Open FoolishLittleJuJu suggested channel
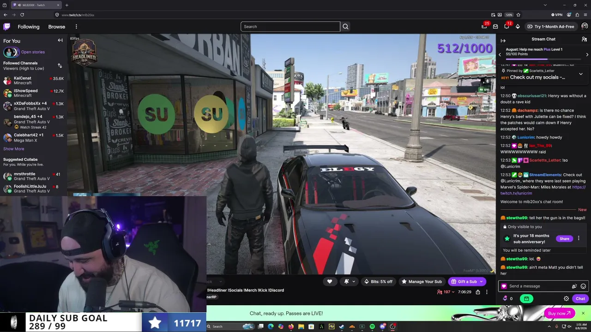The image size is (591, 332). 33,189
